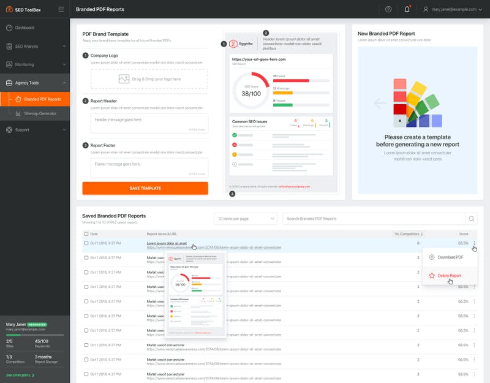
Task: Click the Search Branded PDF Reports field
Action: pos(372,218)
